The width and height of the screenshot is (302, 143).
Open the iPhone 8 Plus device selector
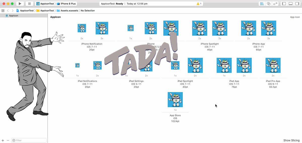pyautogui.click(x=66, y=4)
